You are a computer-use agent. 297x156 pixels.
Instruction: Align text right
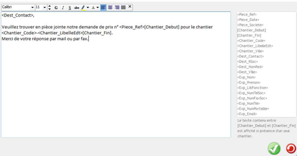tap(117, 8)
